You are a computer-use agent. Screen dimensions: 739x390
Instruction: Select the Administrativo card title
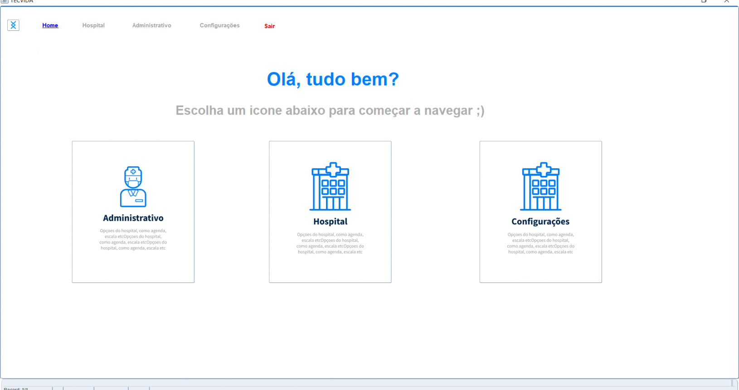133,218
